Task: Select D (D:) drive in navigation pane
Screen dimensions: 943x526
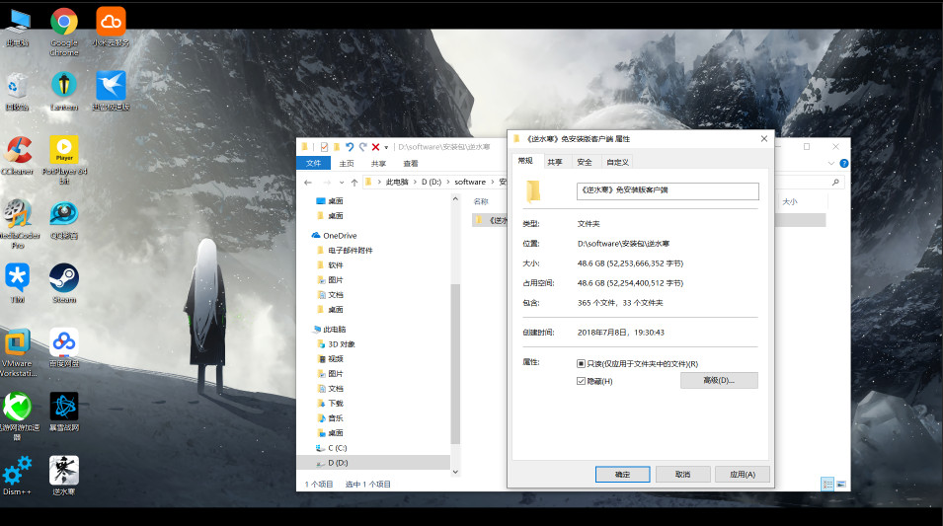Action: (373, 463)
